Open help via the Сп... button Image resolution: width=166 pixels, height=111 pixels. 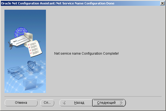(x=47, y=103)
